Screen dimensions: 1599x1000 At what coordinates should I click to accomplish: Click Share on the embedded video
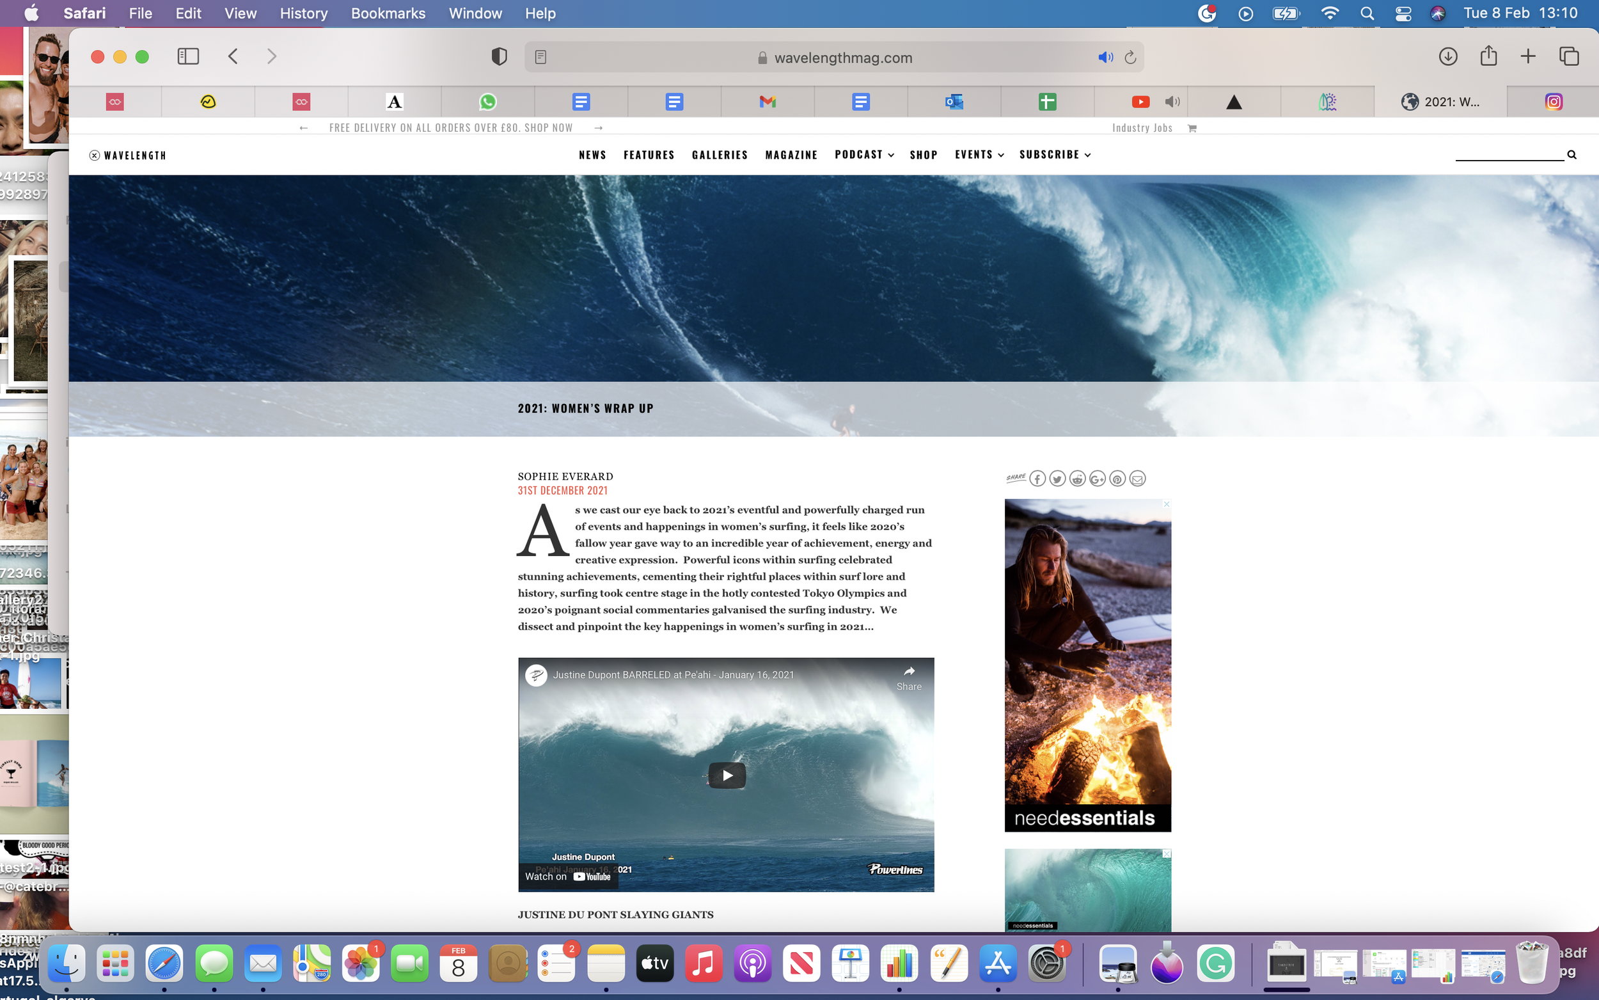pyautogui.click(x=909, y=679)
